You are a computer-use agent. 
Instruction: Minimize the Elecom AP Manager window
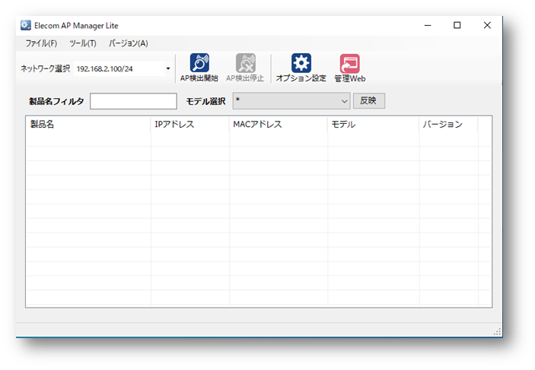coord(428,25)
